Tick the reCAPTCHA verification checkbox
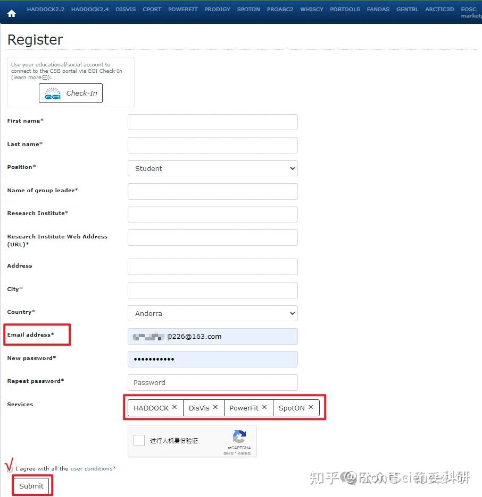This screenshot has width=482, height=497. 139,440
